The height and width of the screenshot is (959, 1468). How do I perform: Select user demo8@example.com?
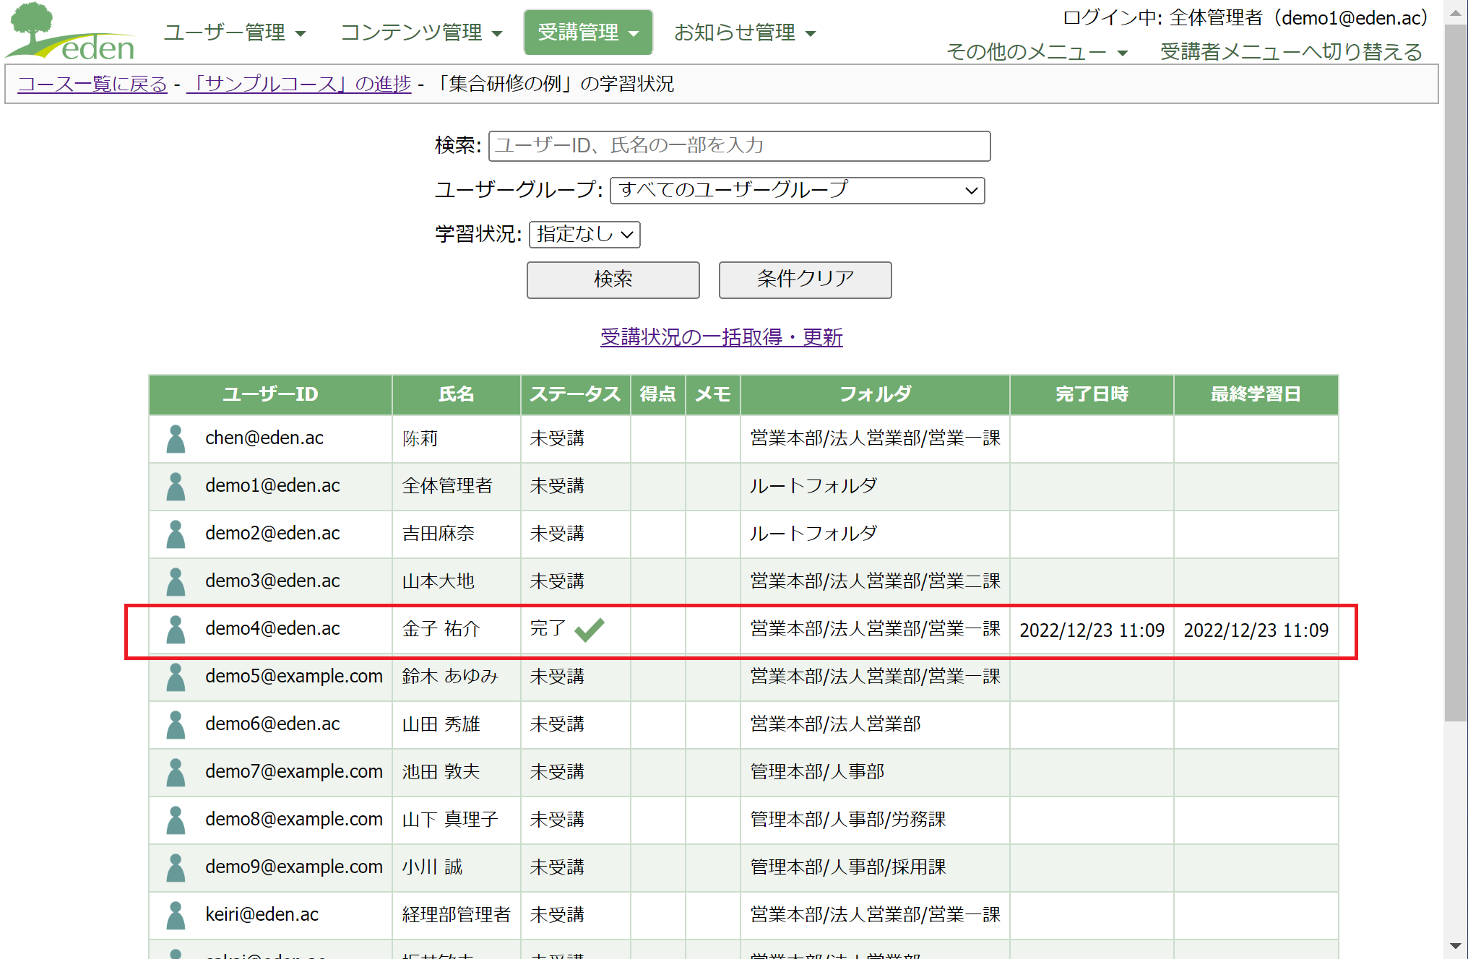[x=294, y=819]
